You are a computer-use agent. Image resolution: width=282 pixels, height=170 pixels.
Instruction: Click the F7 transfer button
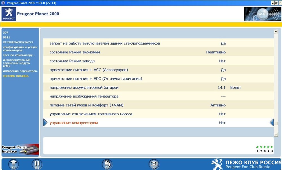[x=154, y=164]
